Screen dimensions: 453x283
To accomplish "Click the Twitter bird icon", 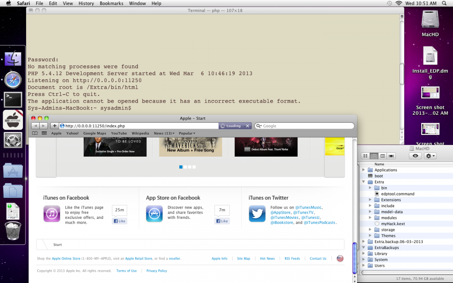I will (x=257, y=214).
